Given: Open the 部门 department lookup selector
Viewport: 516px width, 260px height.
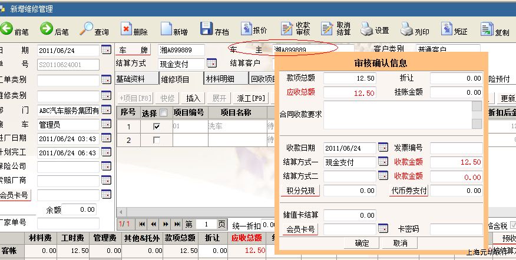Looking at the screenshot, I should tap(106, 109).
